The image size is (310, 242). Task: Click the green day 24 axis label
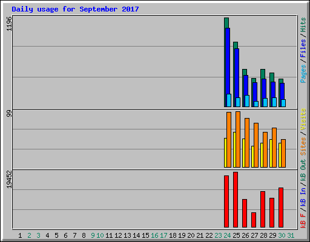[x=227, y=235]
